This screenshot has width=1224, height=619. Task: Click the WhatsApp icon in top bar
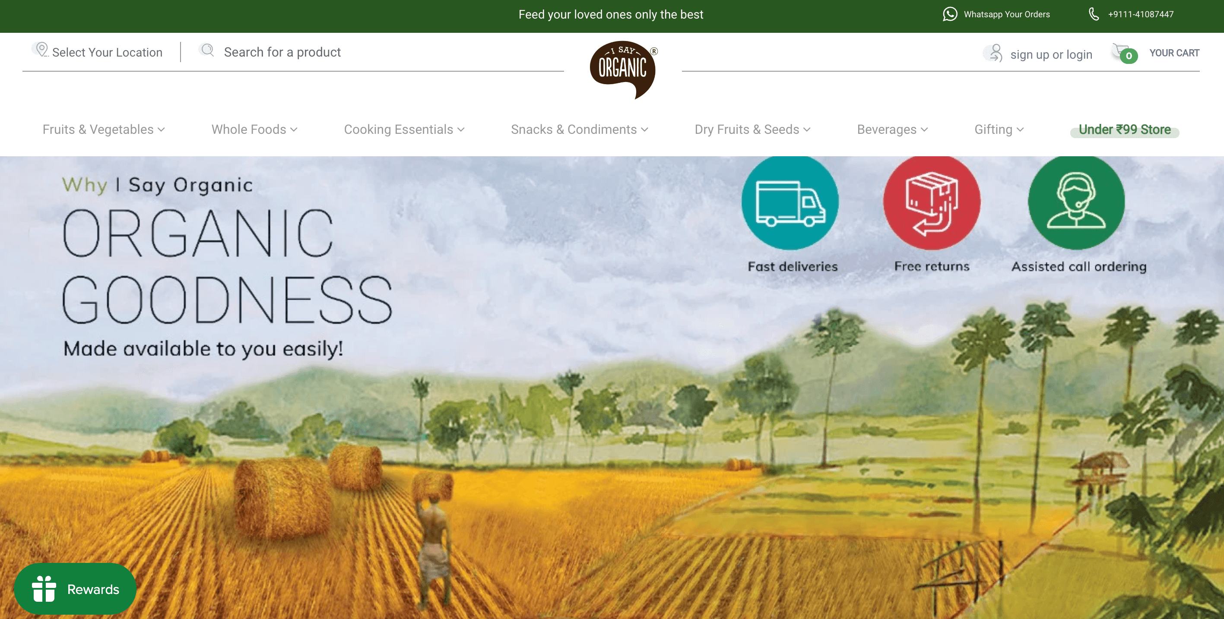(x=949, y=14)
